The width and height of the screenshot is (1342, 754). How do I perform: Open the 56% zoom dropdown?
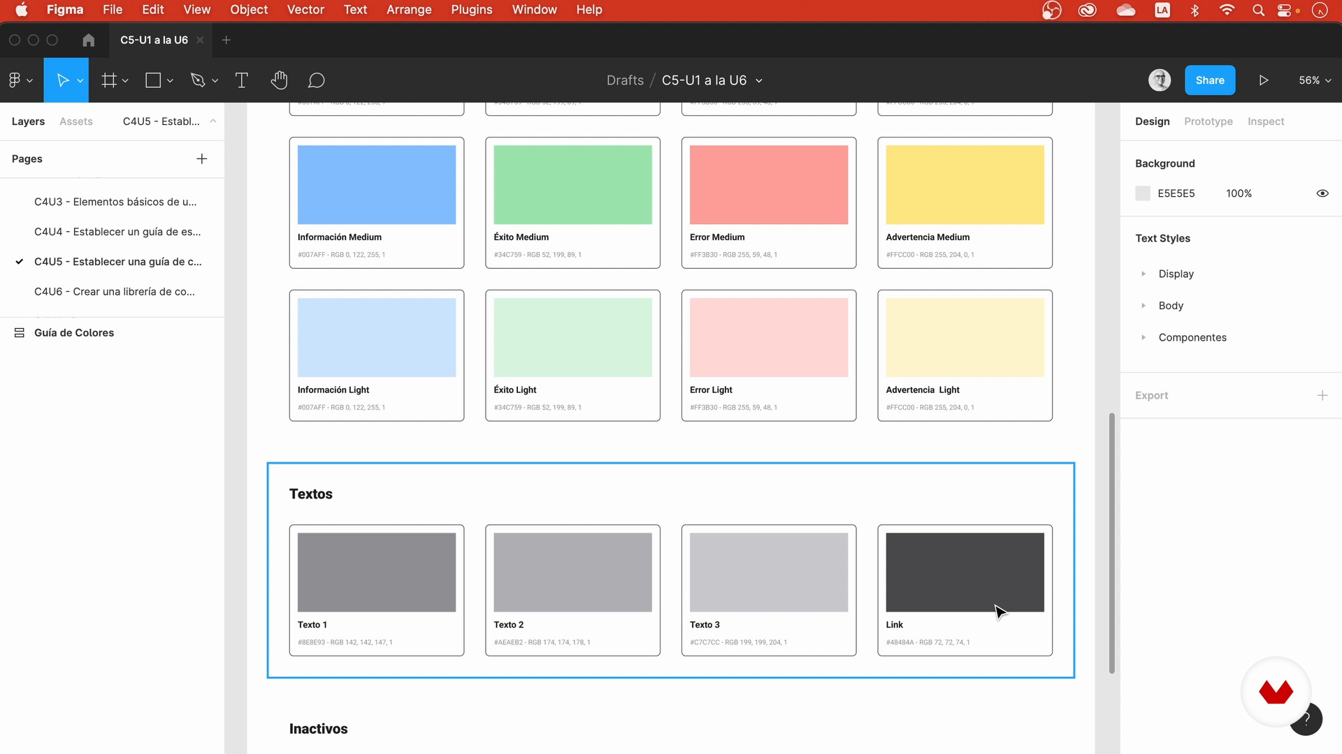1315,80
